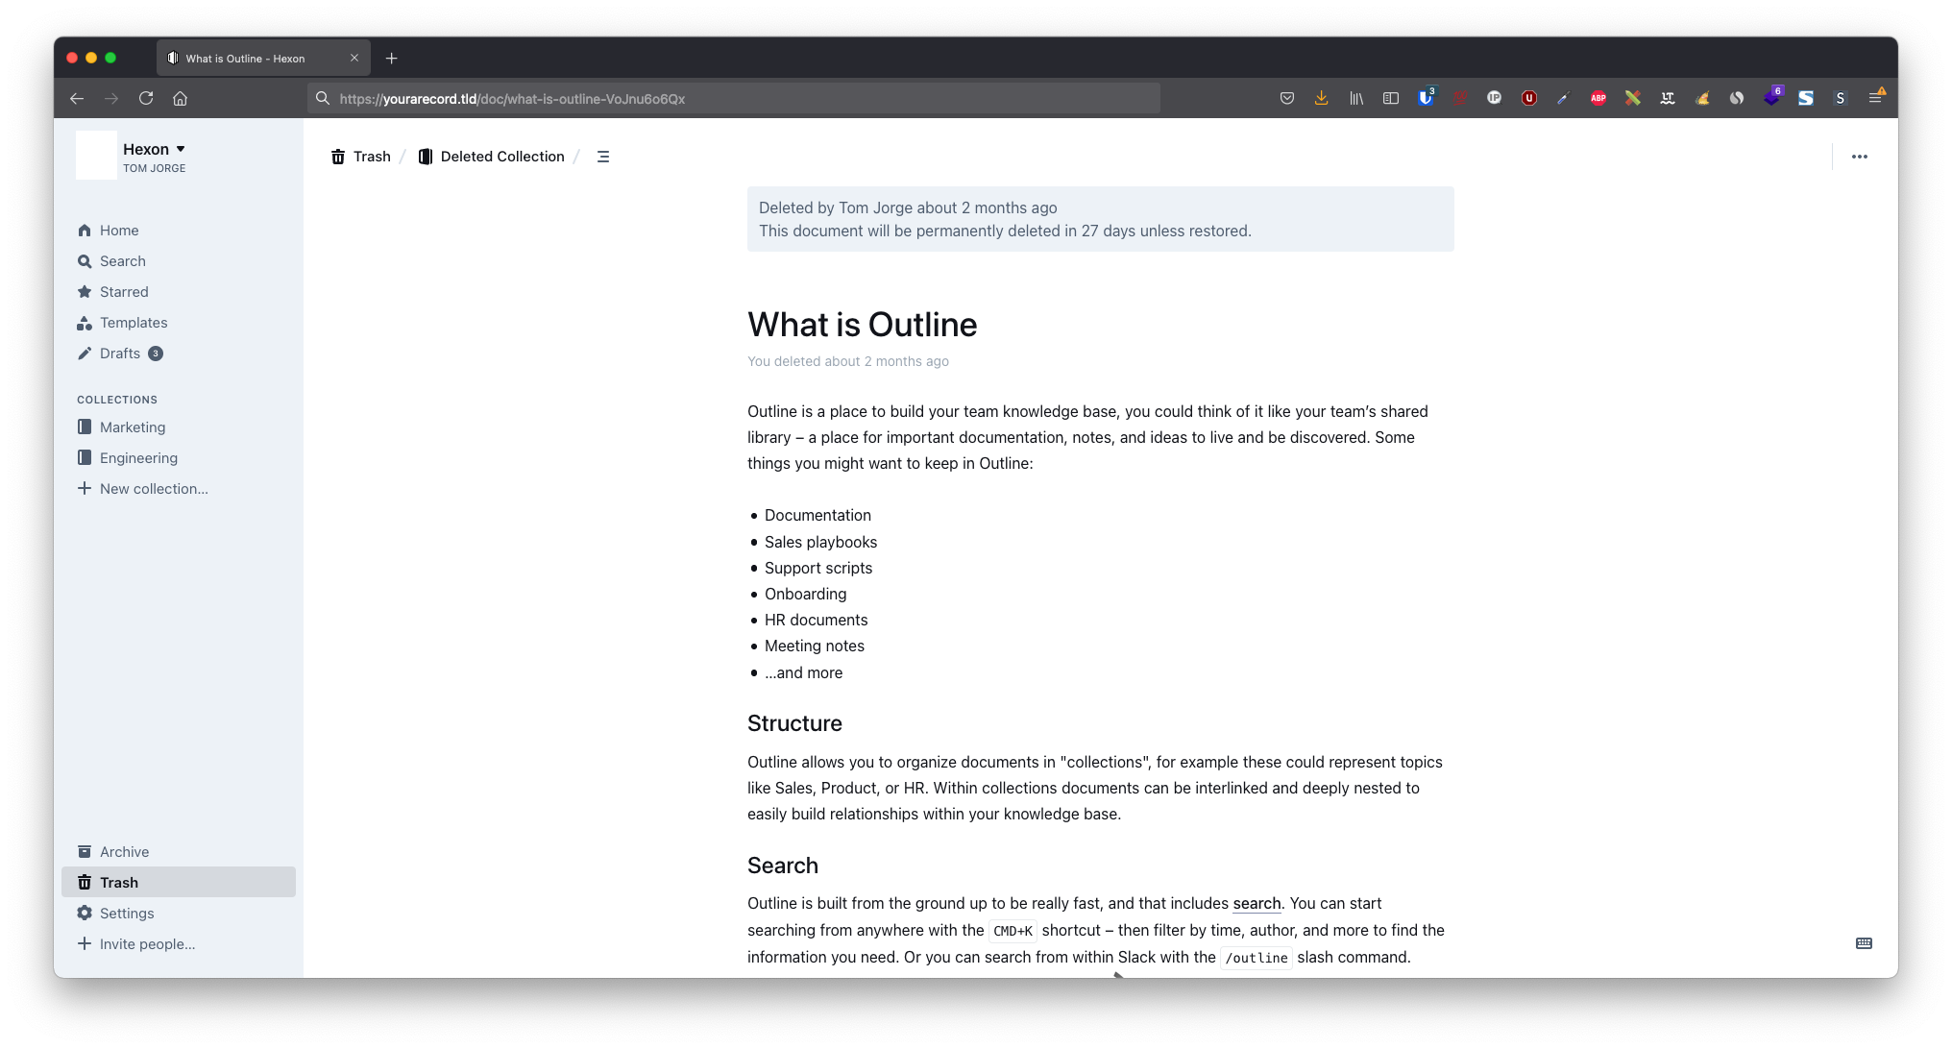This screenshot has width=1952, height=1049.
Task: Open the IP lookup extension
Action: (x=1495, y=98)
